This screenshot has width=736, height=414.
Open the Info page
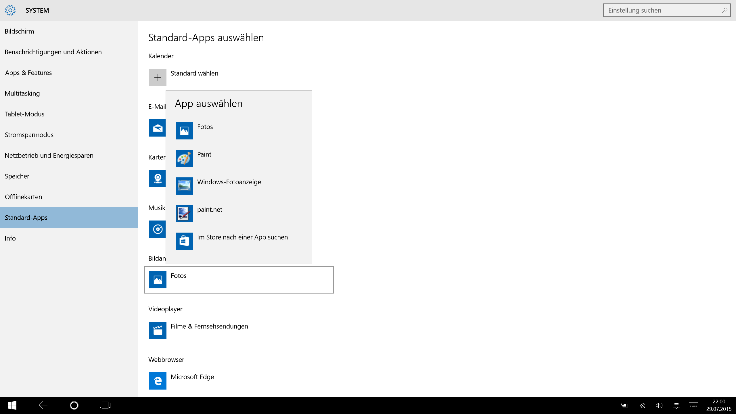tap(69, 238)
